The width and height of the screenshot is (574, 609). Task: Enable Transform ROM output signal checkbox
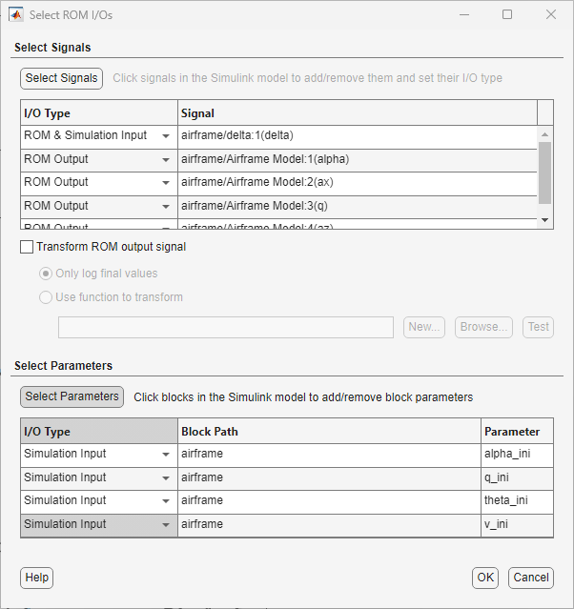click(x=27, y=247)
